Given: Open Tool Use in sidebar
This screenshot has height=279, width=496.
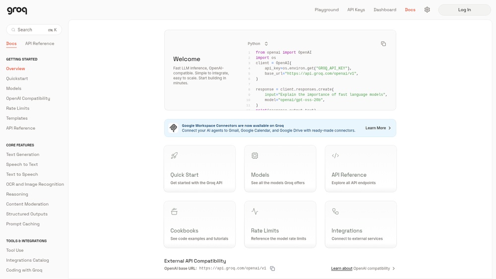Looking at the screenshot, I should click(x=15, y=250).
